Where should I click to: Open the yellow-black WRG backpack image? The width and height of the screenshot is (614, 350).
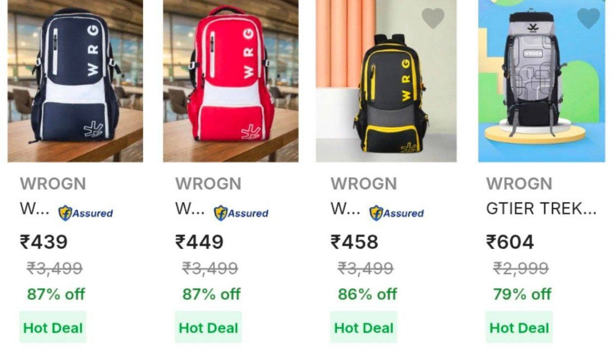386,81
